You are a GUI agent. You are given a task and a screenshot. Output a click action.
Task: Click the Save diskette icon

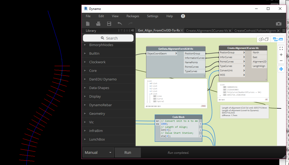tap(109, 23)
